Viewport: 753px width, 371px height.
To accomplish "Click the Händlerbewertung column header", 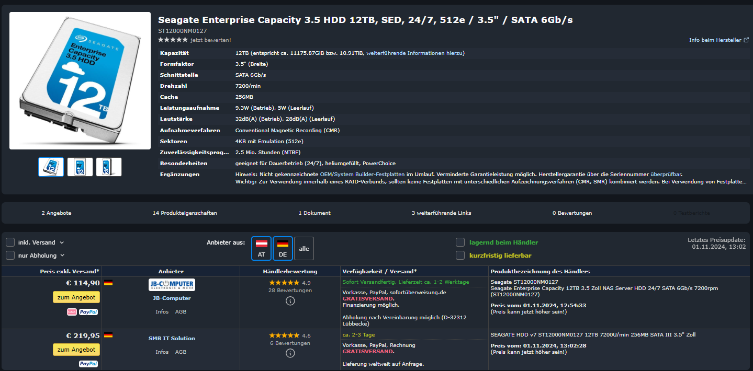I will pos(290,271).
